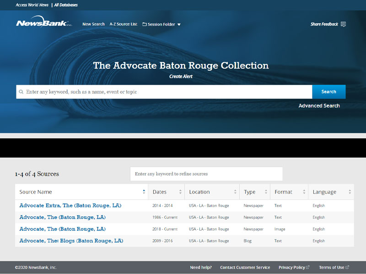366x274 pixels.
Task: Open Advocate Extra, The (Baton Rouge, LA)
Action: coord(70,205)
